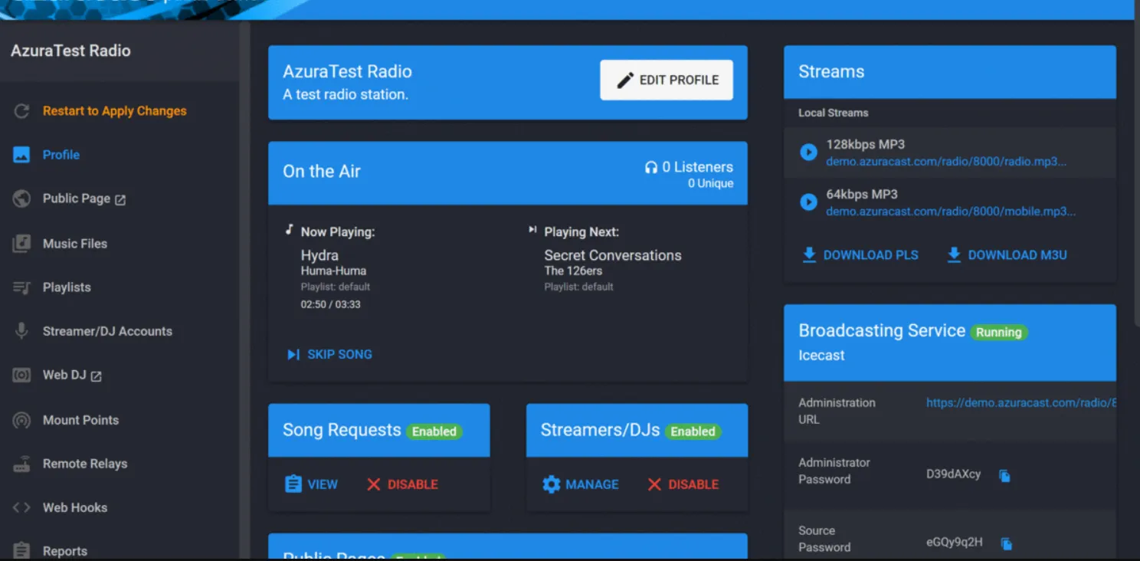Play the 128kbps MP3 stream
Screen dimensions: 1140x561
pos(808,152)
